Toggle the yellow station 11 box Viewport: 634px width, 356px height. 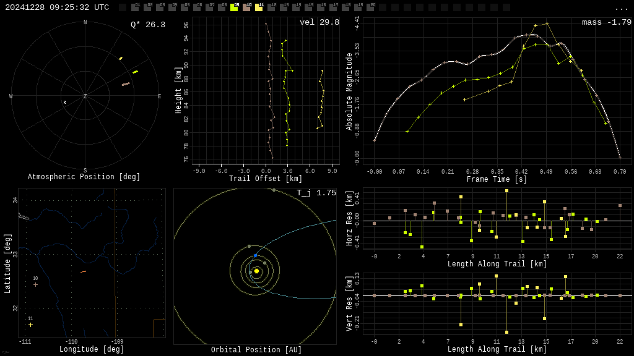[x=259, y=7]
